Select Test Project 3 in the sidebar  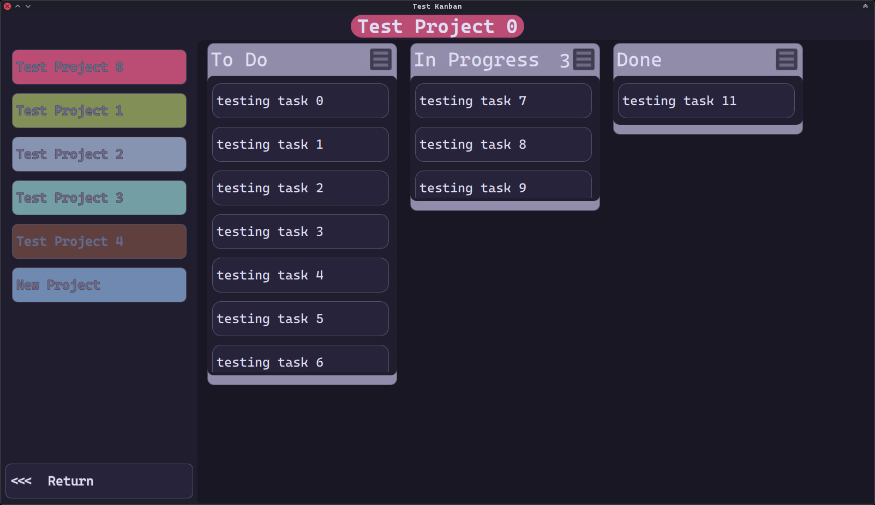[x=99, y=198]
